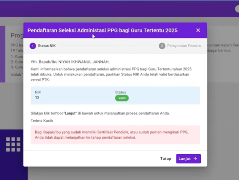Click the green Valid status badge

pyautogui.click(x=122, y=98)
